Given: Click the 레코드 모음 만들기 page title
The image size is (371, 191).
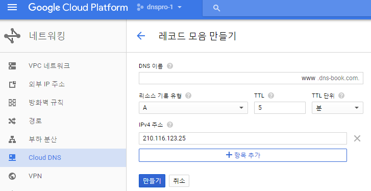Looking at the screenshot, I should tap(197, 36).
